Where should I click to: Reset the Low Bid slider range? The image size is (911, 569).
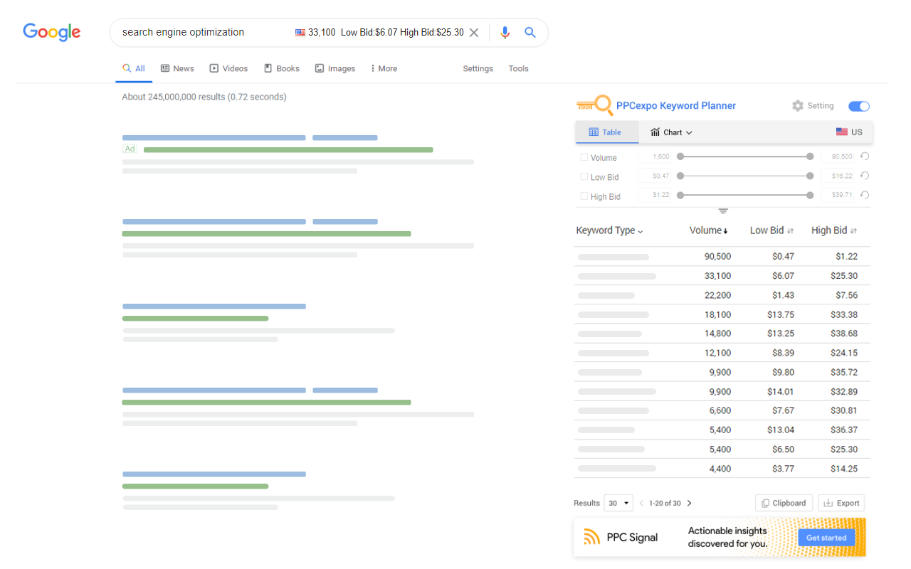pos(865,176)
